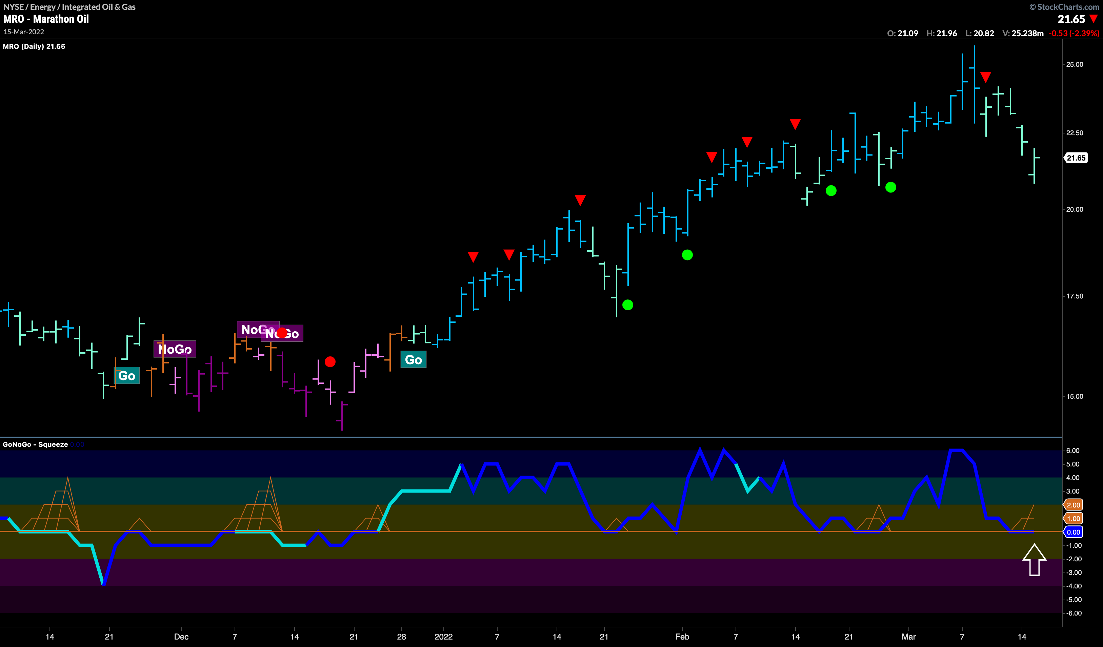Open the StockCharts.com copyright link
This screenshot has width=1103, height=647.
click(1064, 6)
